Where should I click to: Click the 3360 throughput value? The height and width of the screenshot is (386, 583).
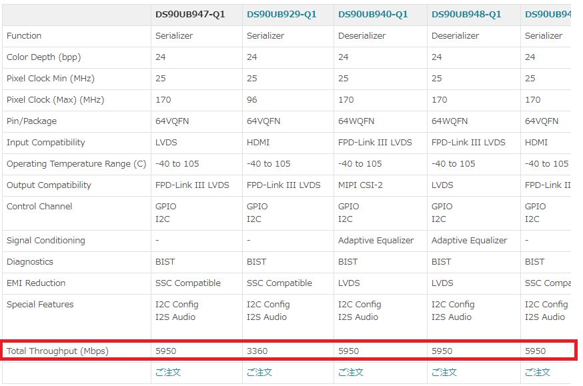(x=257, y=351)
